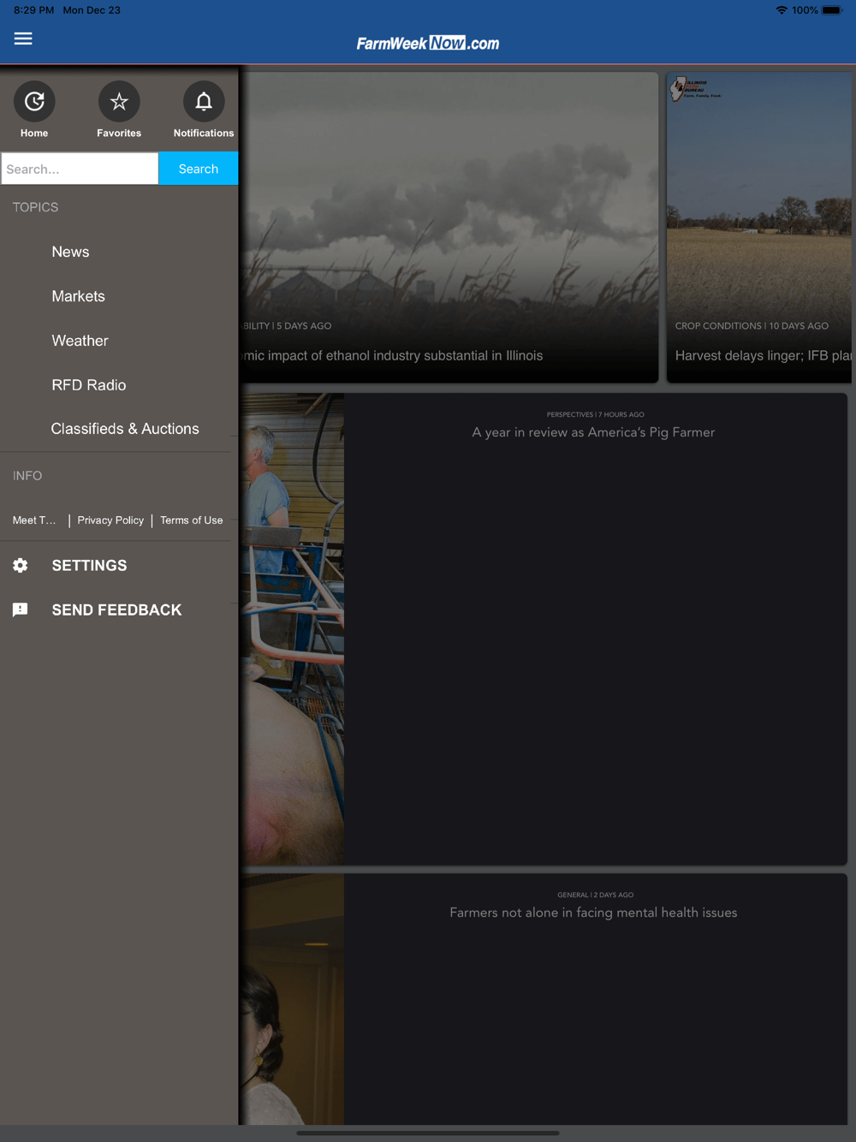Open the Notifications bell icon
Viewport: 856px width, 1142px height.
(x=204, y=102)
